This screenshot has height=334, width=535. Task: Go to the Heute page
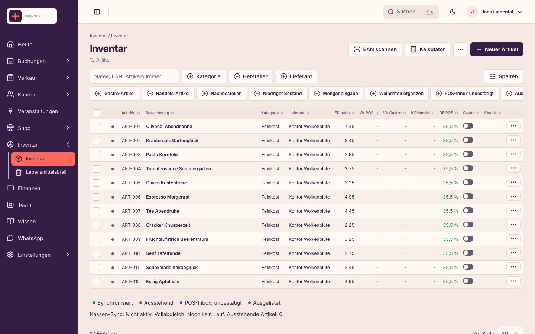tap(39, 45)
